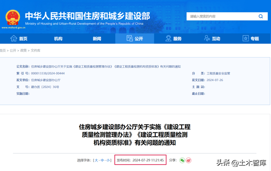Click the 互动 interaction icon
The image size is (271, 171).
207,38
